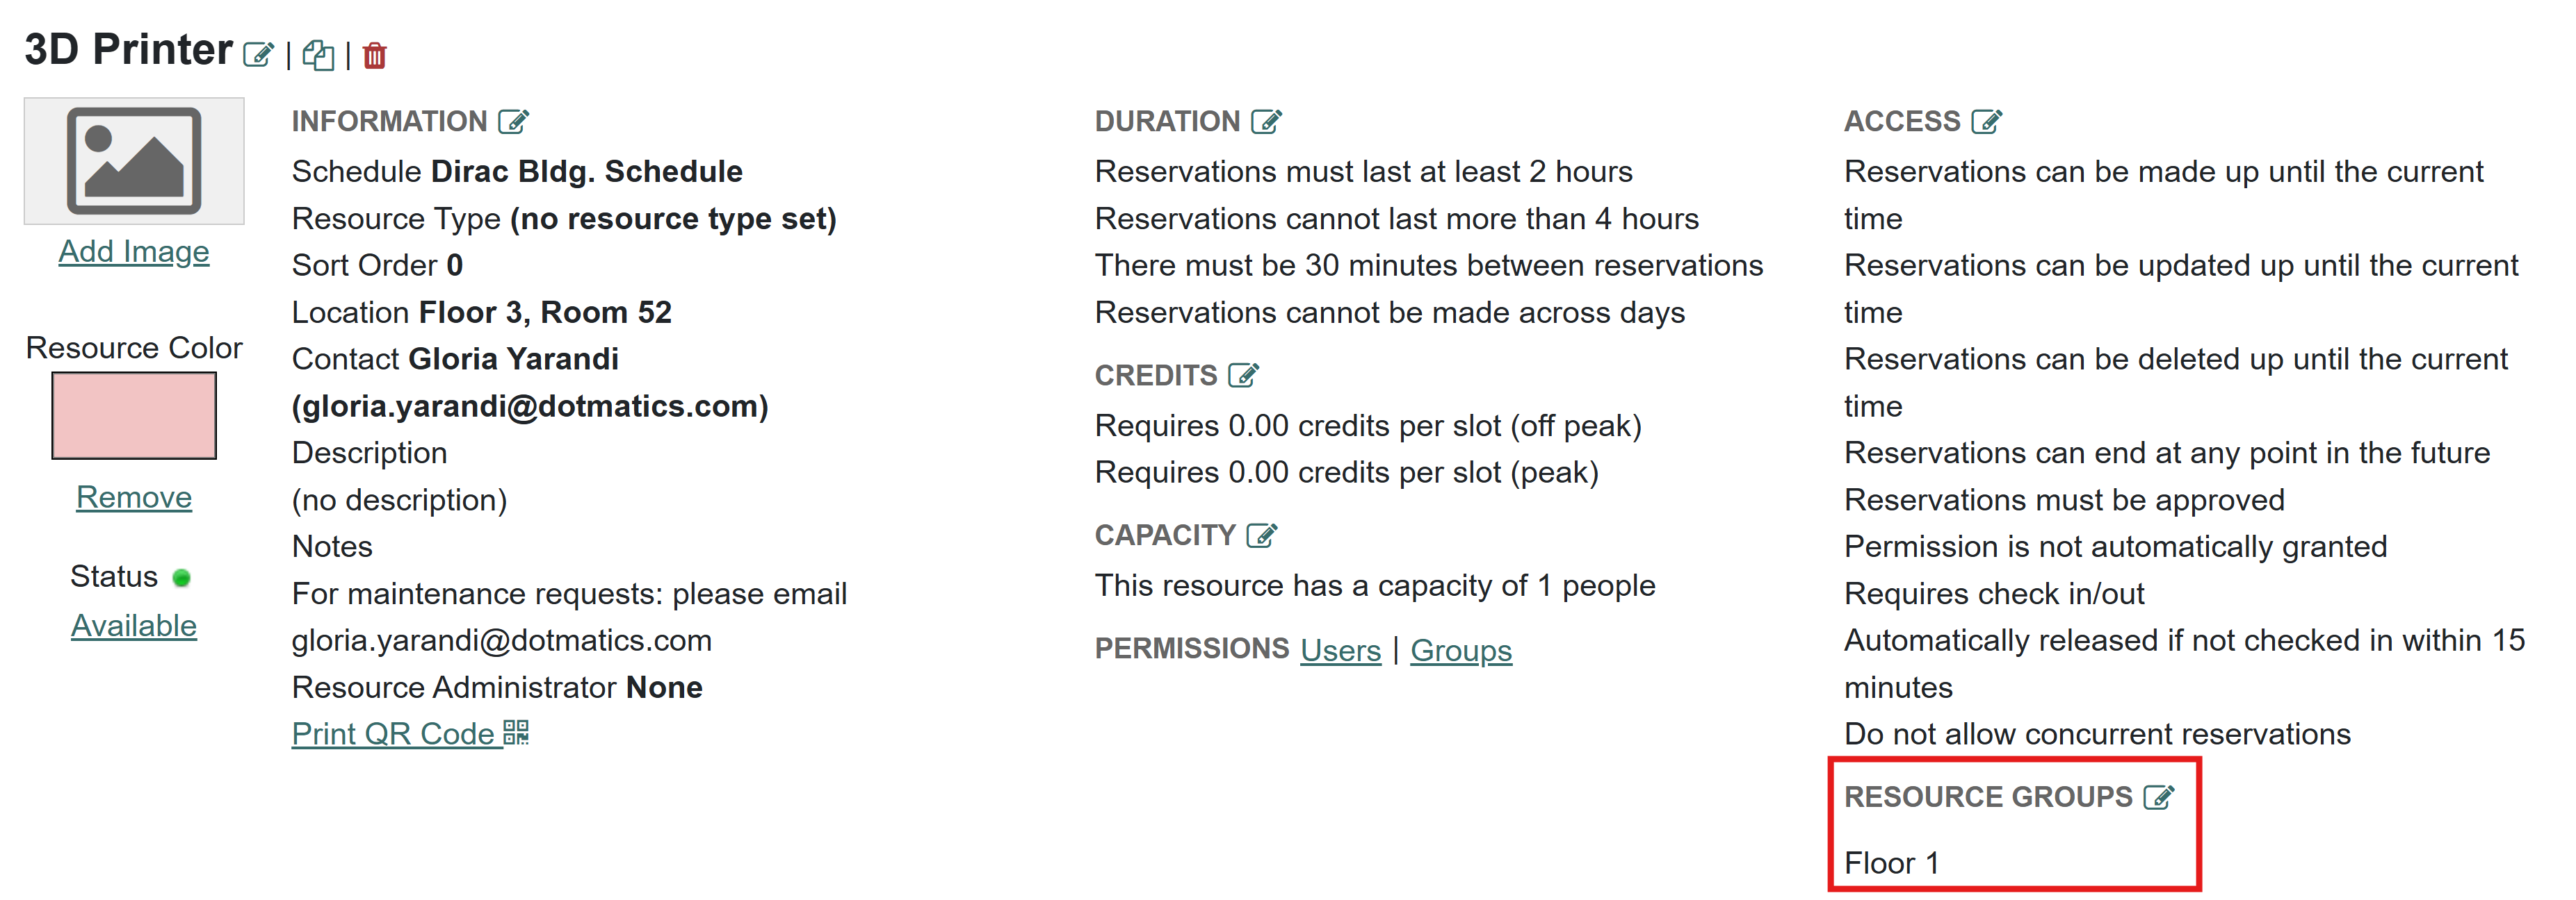Open the Groups permissions link
This screenshot has height=900, width=2576.
coord(1460,650)
